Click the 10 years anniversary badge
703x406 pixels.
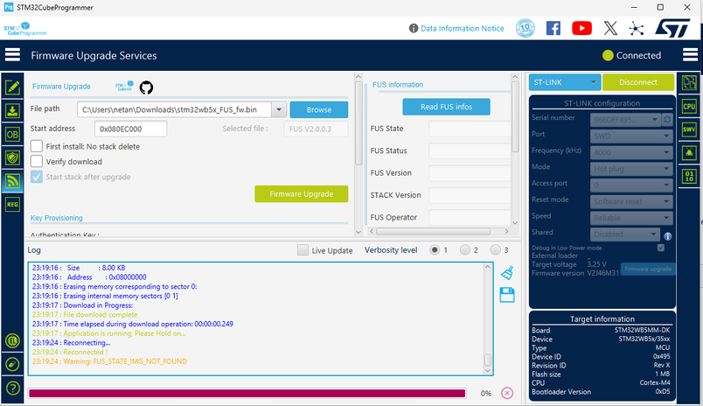tap(525, 28)
